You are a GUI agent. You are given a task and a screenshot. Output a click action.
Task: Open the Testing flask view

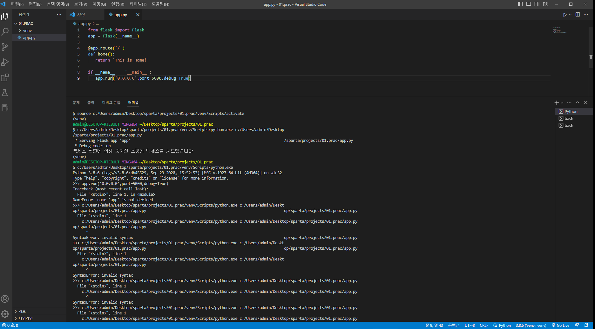coord(5,93)
